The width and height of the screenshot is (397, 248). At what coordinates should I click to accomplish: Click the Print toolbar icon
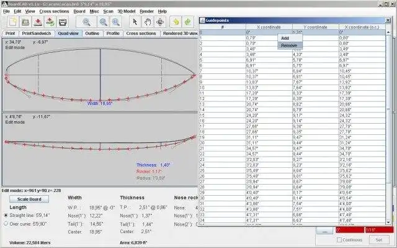63,22
